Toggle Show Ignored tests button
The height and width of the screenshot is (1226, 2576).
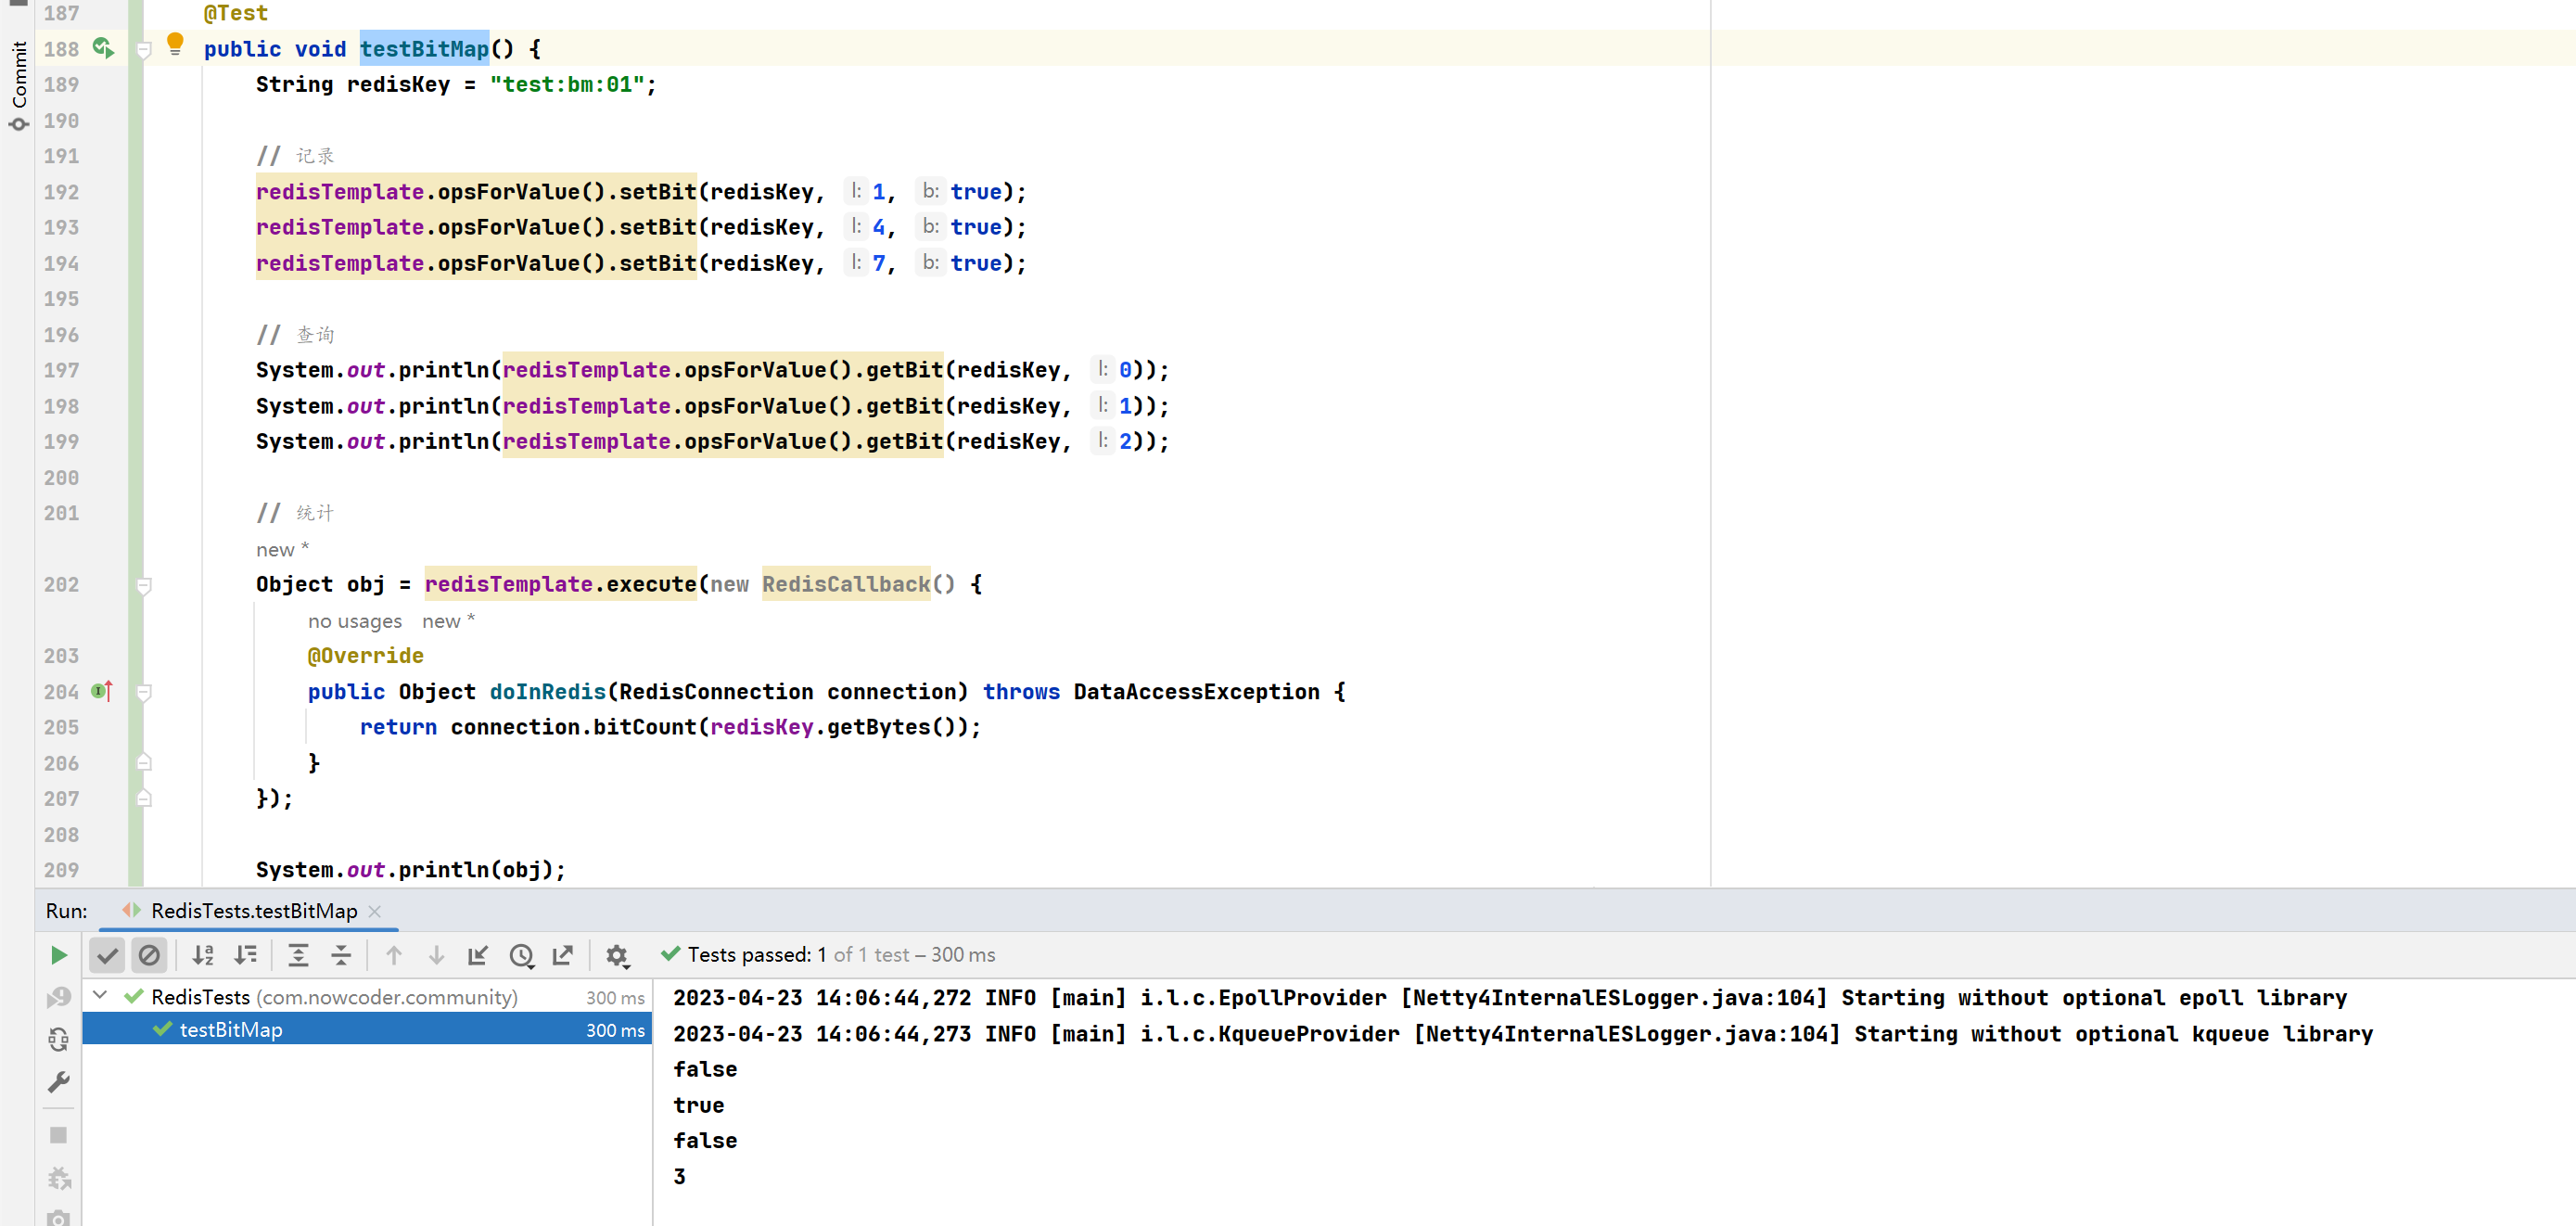click(x=149, y=955)
